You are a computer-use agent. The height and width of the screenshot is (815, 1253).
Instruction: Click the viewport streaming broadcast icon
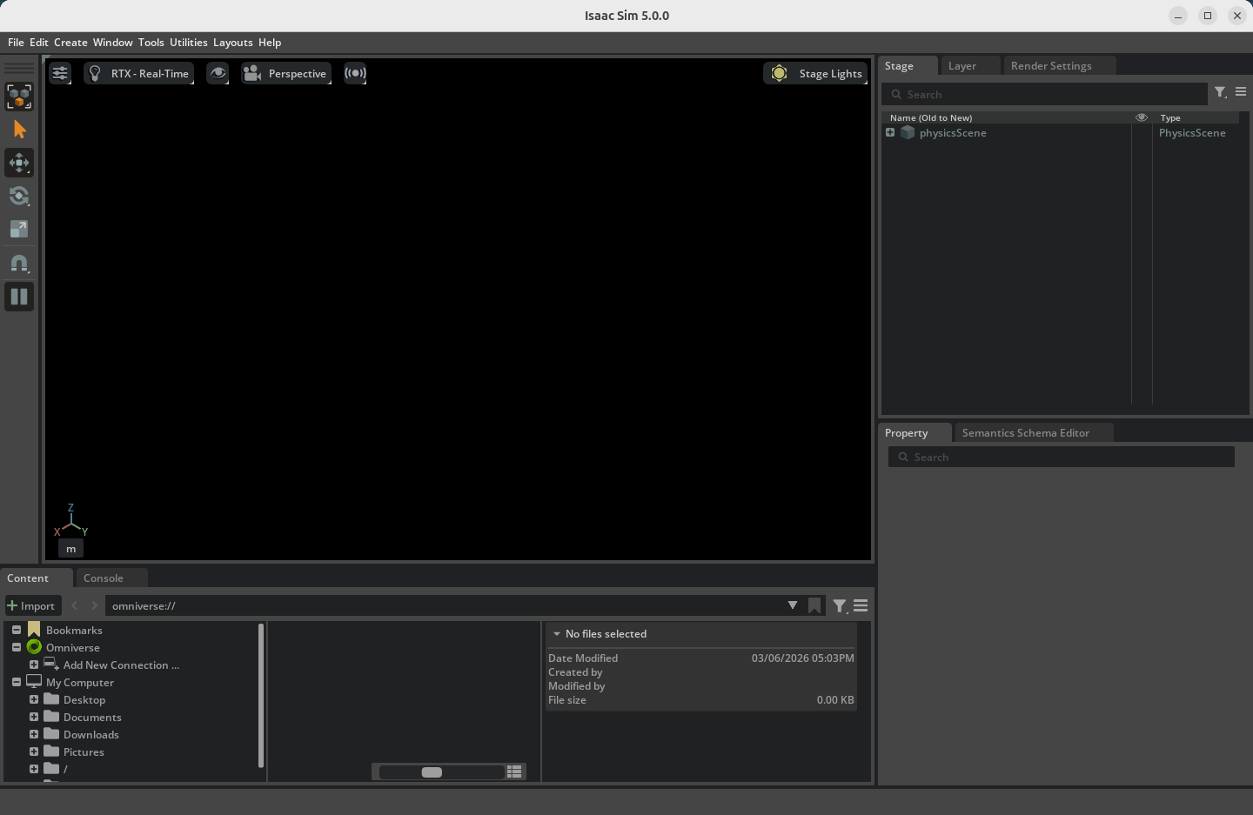pyautogui.click(x=355, y=73)
